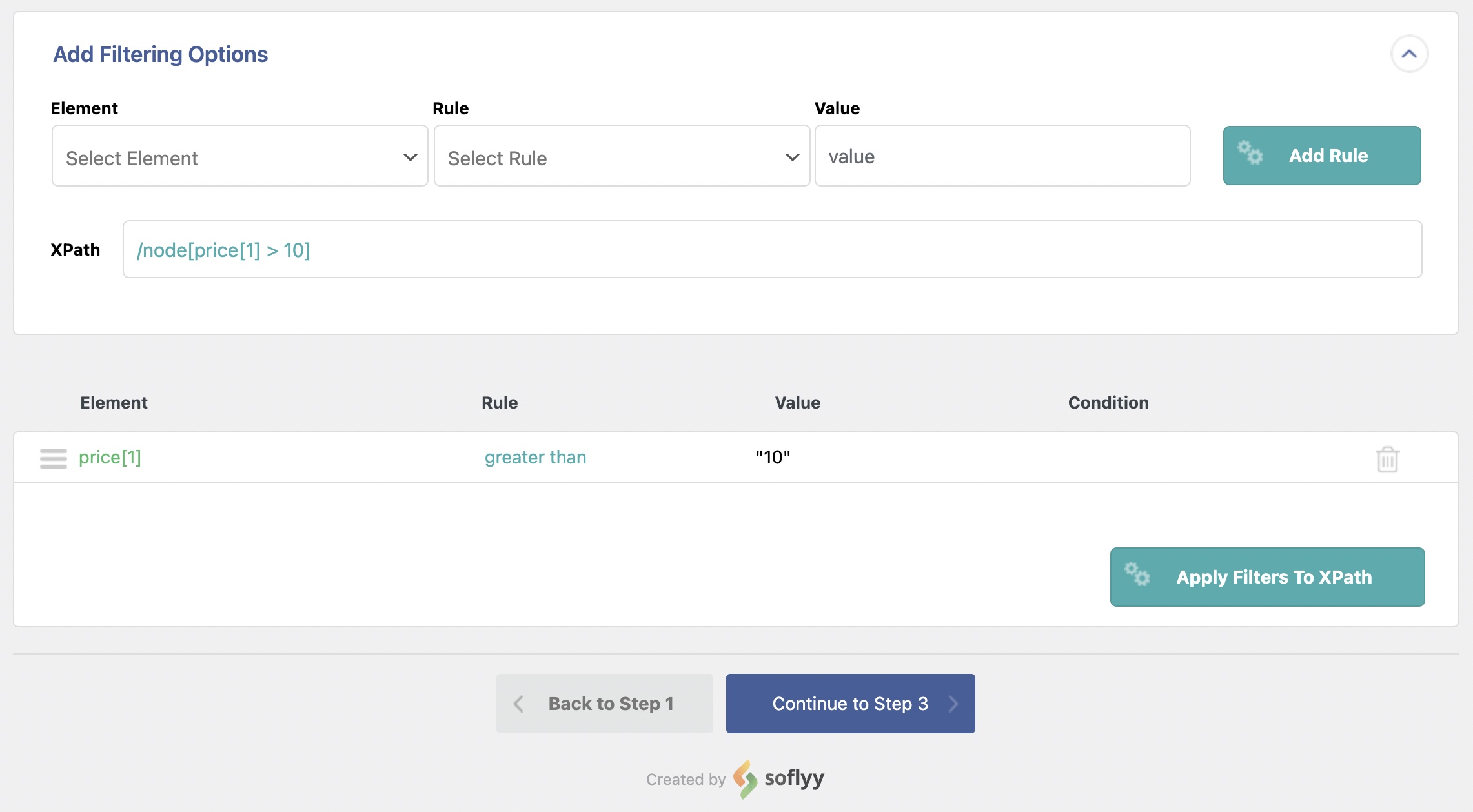Viewport: 1473px width, 812px height.
Task: Open the soflyy logo link
Action: tap(779, 779)
